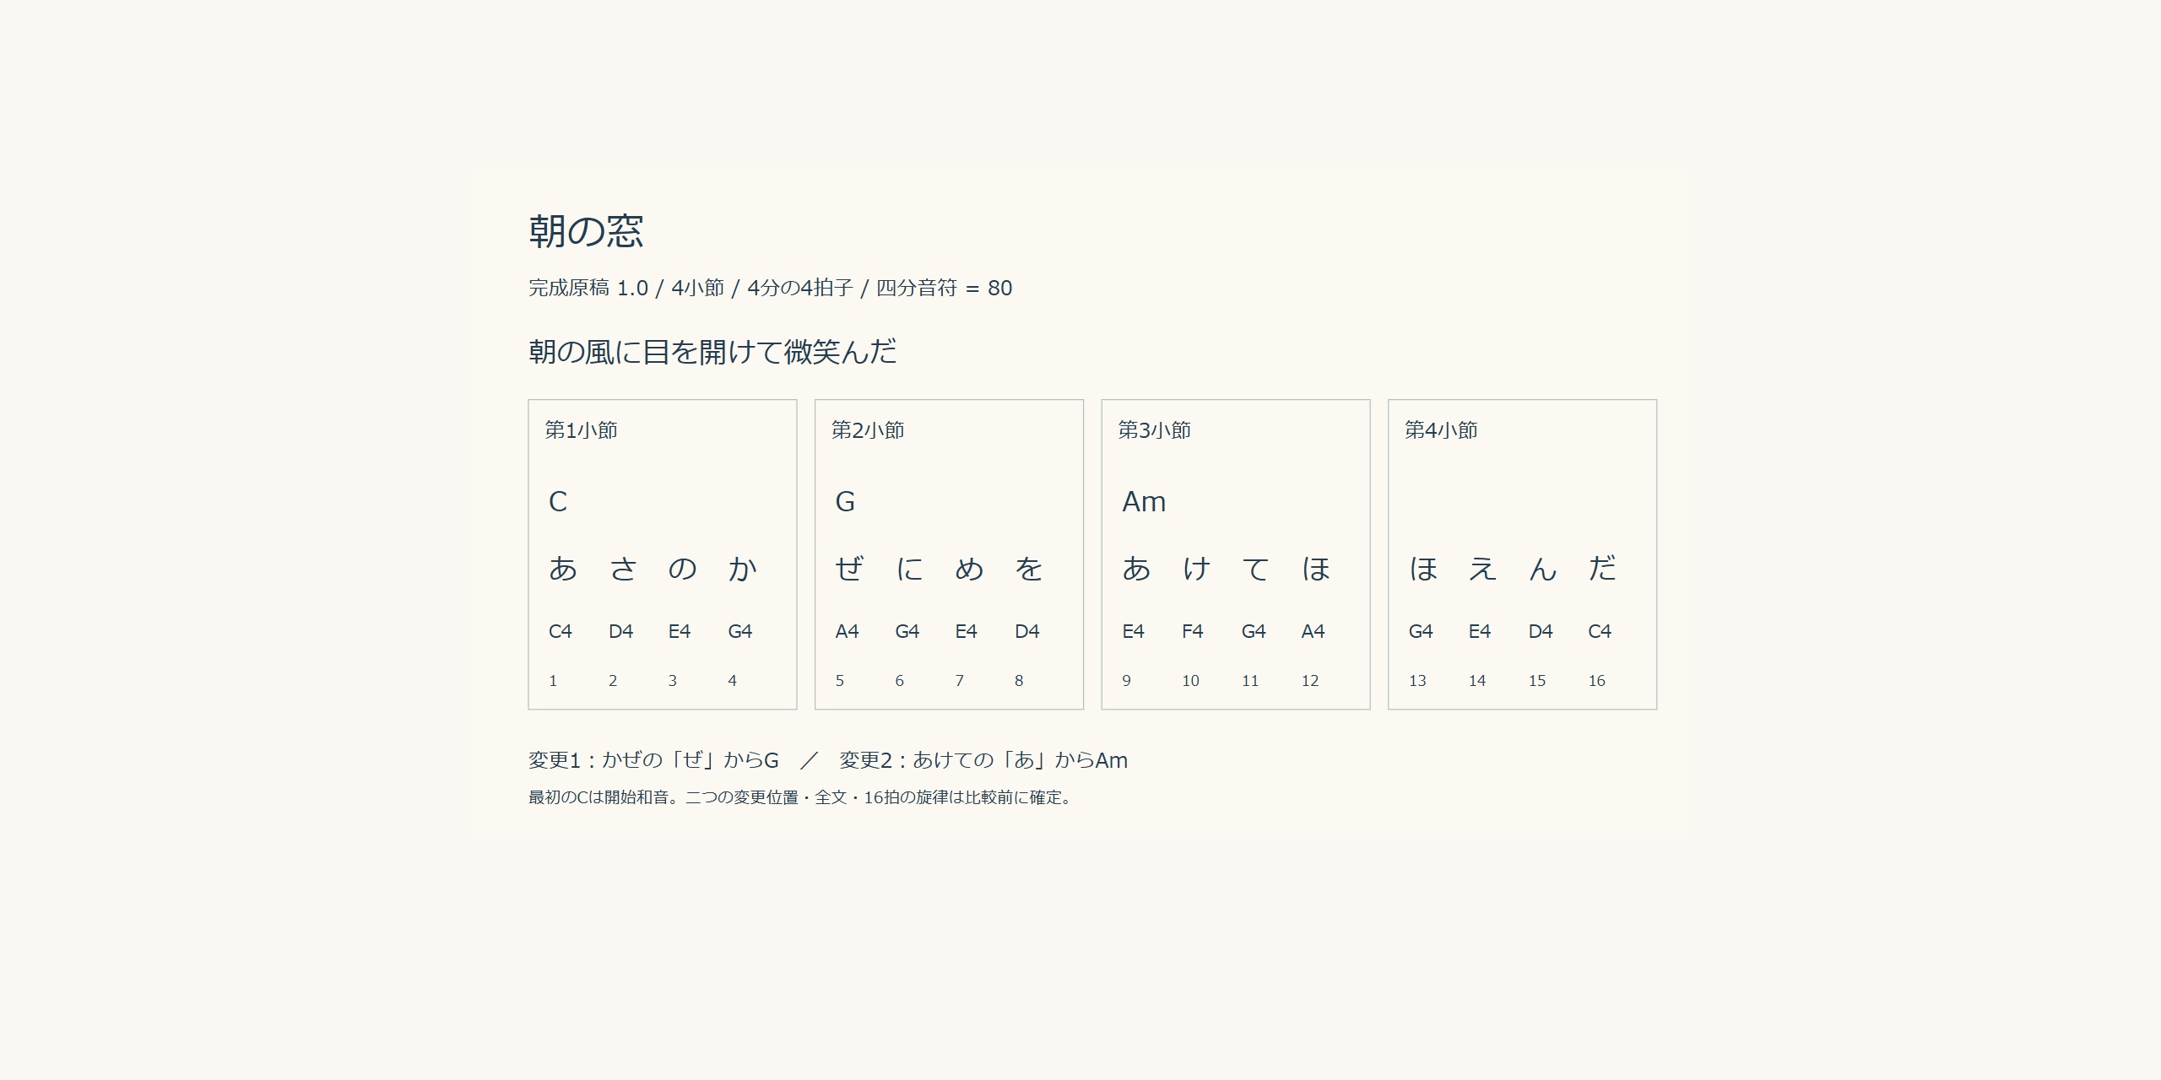Select the 第2小節 measure label
The height and width of the screenshot is (1080, 2161).
[868, 430]
